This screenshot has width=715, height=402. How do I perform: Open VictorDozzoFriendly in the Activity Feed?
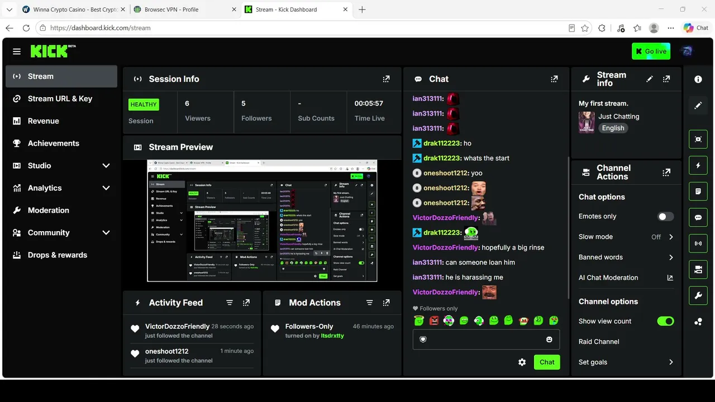[x=177, y=327]
